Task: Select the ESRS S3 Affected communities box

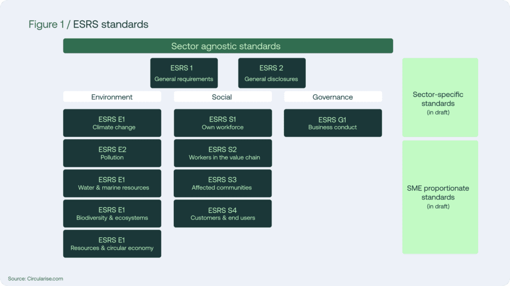Action: tap(223, 183)
